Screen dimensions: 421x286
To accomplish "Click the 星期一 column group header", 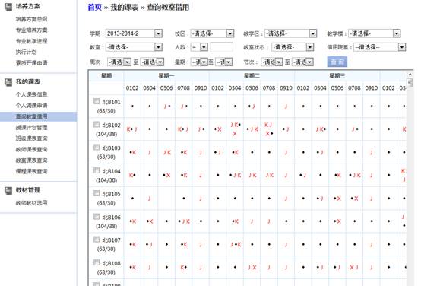I will point(166,76).
